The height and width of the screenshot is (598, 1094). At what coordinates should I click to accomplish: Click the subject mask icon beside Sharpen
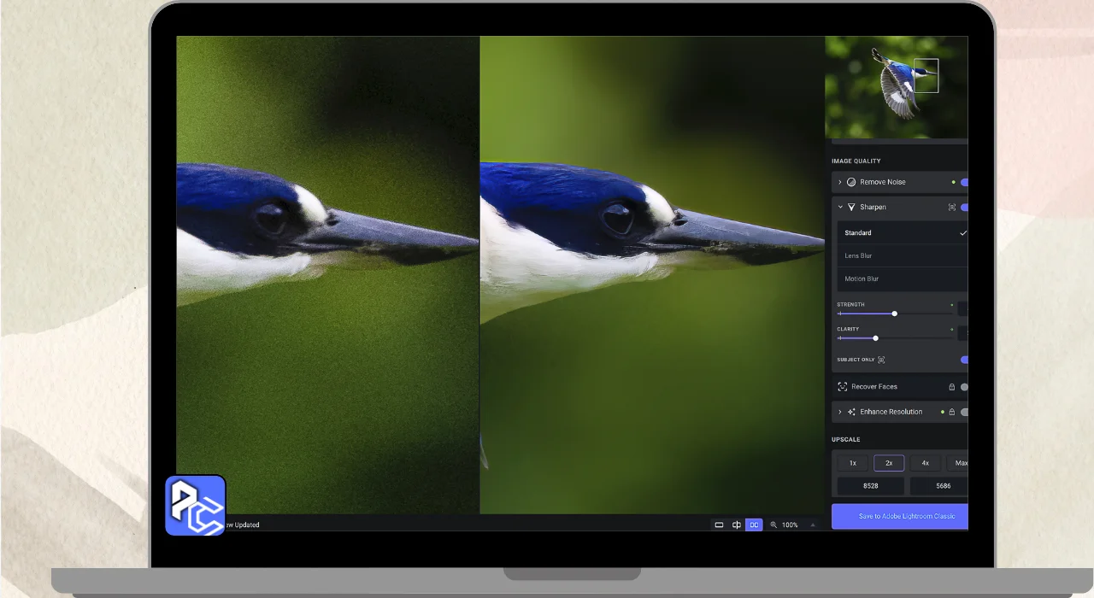(x=951, y=208)
